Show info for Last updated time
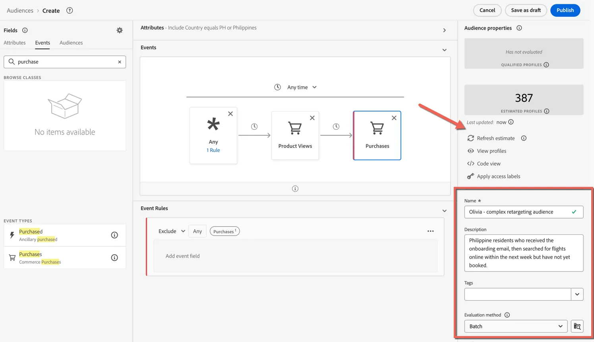The image size is (594, 342). pos(511,122)
